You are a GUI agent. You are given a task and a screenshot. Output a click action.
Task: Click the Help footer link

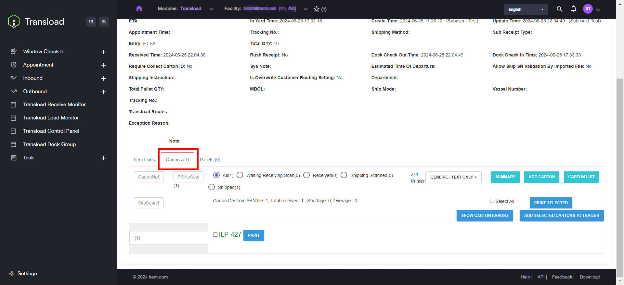525,277
